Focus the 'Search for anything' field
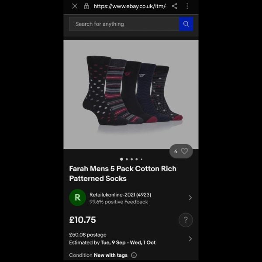262x262 pixels. (124, 24)
